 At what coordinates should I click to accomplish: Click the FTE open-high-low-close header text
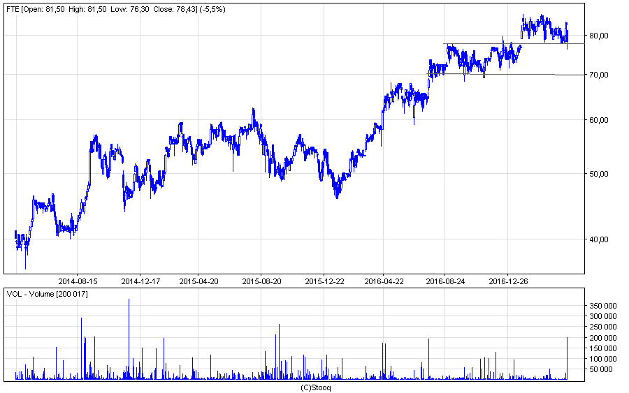[x=116, y=9]
